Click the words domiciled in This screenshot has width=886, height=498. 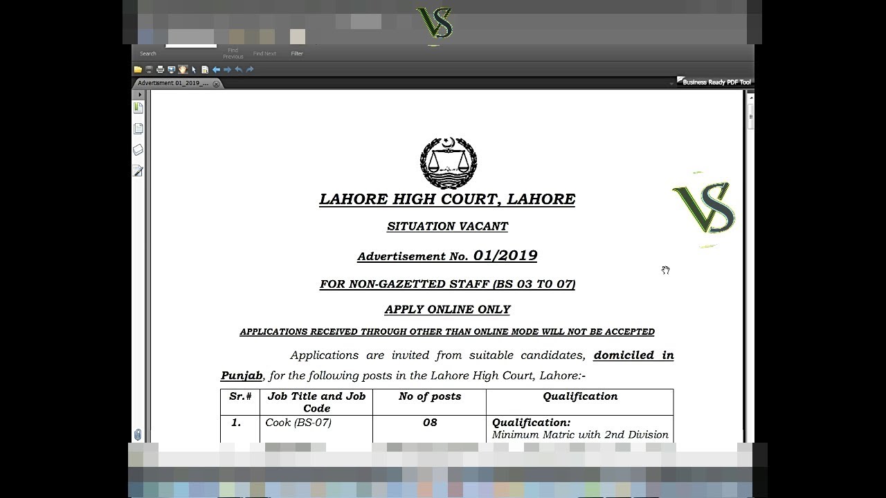click(633, 356)
